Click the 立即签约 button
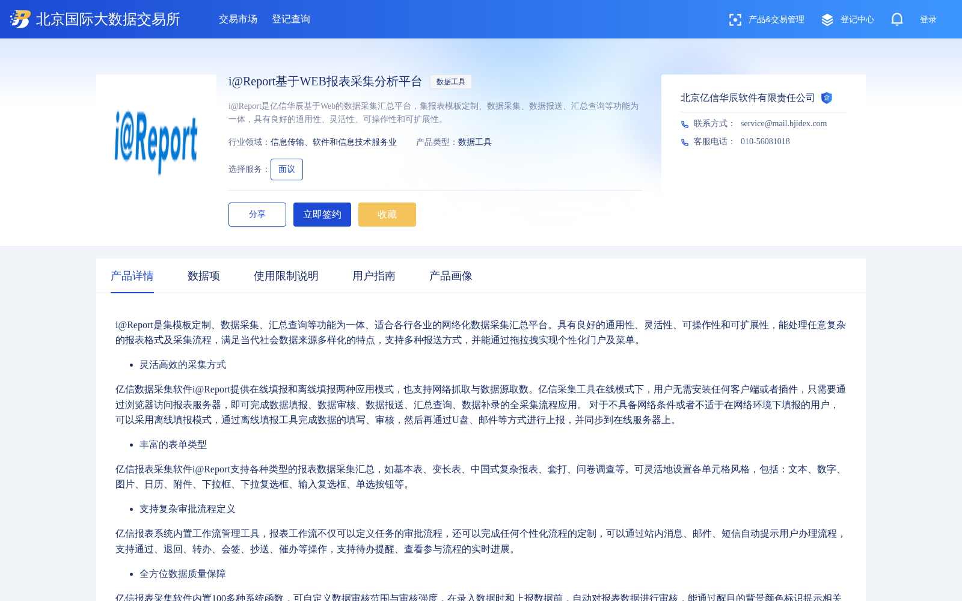 pos(322,215)
